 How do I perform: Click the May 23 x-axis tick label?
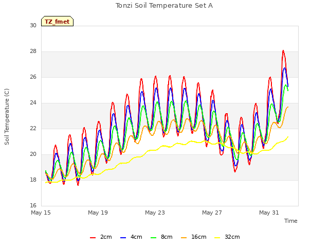coord(155,213)
